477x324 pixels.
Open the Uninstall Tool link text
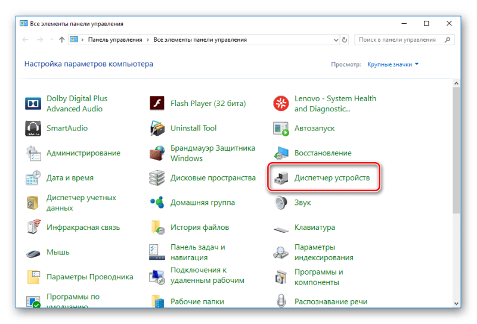point(193,128)
